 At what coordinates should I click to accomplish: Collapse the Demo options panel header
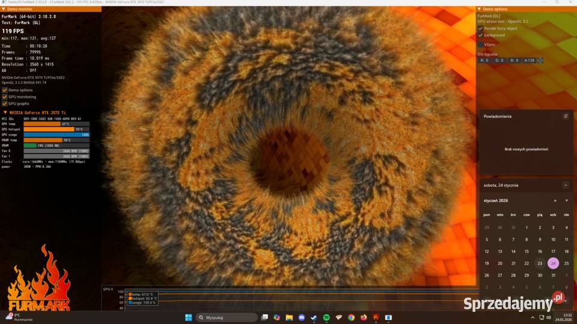[479, 9]
